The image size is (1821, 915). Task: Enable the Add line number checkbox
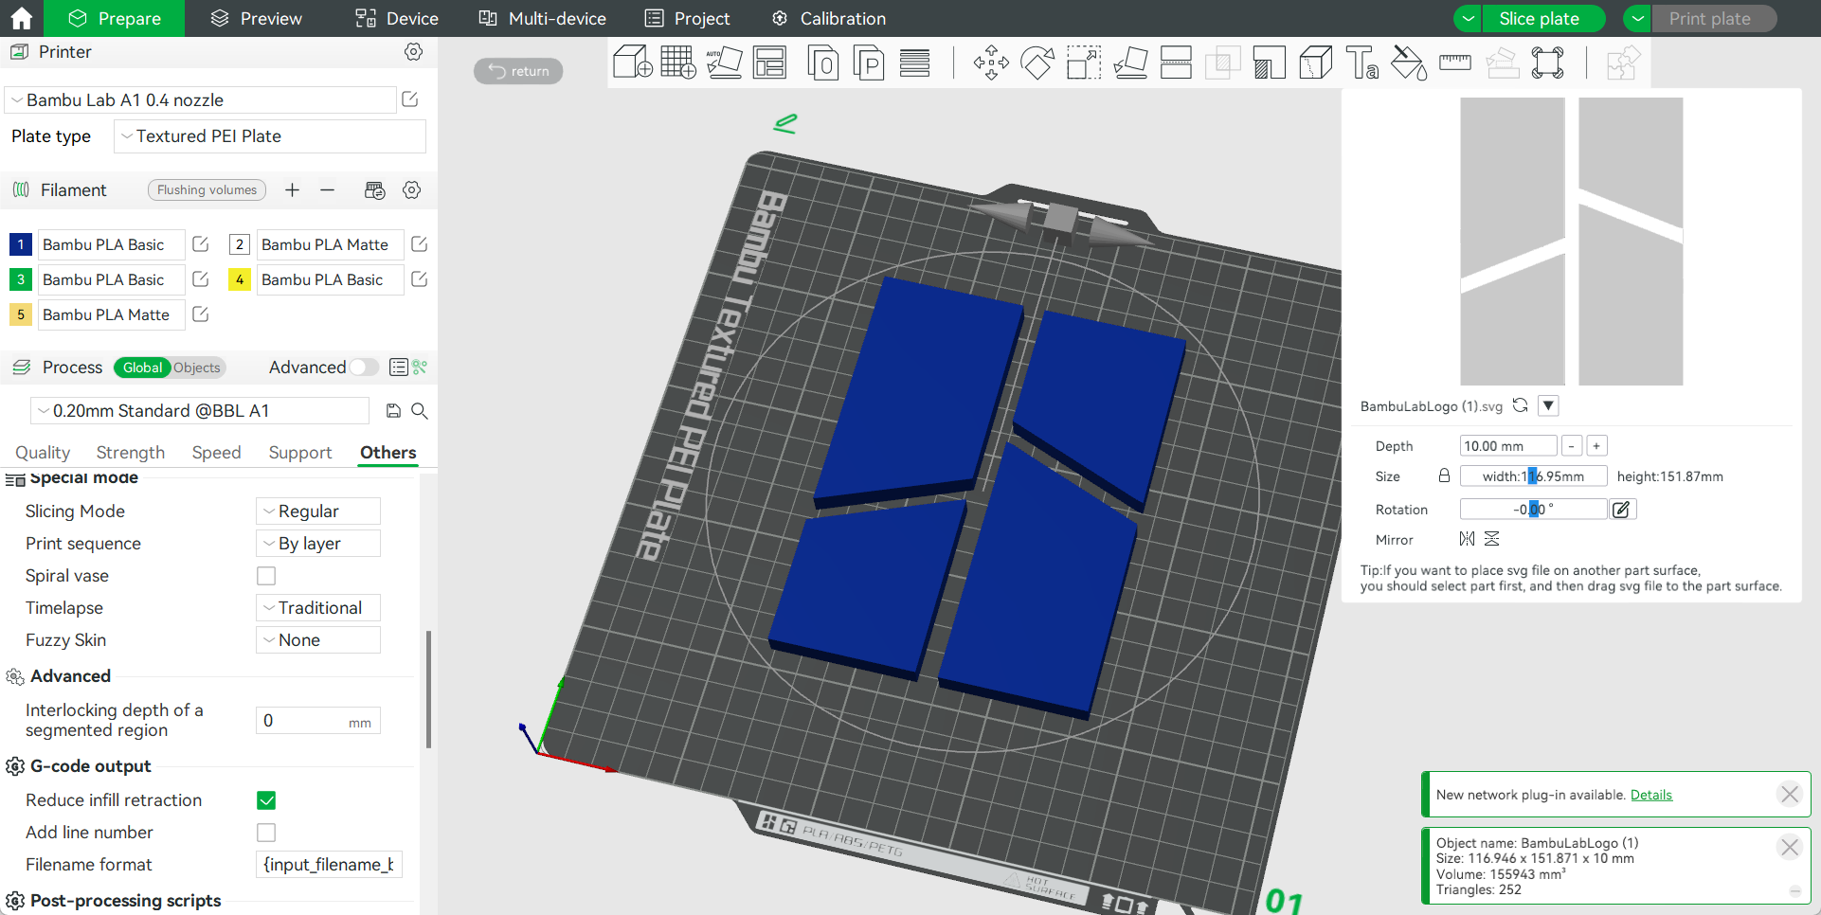click(x=266, y=833)
